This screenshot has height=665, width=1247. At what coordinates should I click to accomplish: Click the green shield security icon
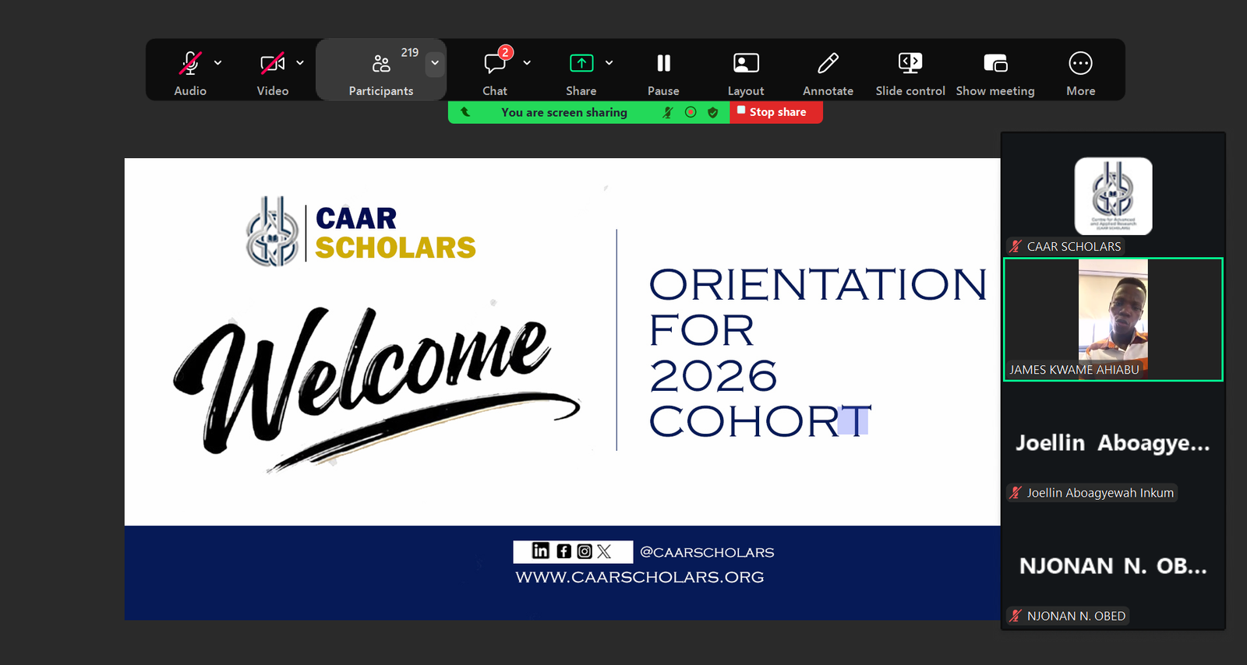coord(712,112)
